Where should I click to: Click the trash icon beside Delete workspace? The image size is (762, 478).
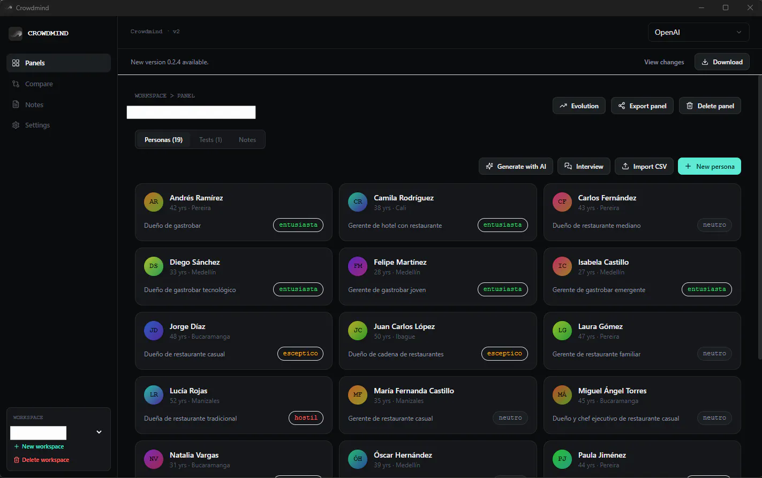tap(17, 460)
